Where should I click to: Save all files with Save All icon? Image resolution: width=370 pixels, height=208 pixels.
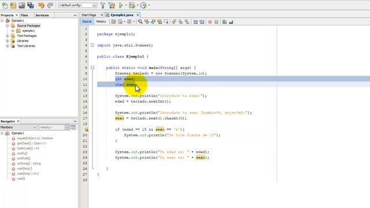pyautogui.click(x=31, y=5)
